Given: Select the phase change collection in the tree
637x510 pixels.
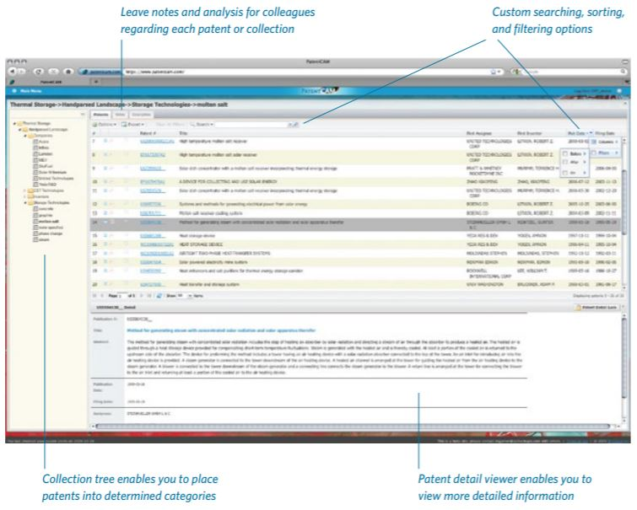Looking at the screenshot, I should point(47,234).
